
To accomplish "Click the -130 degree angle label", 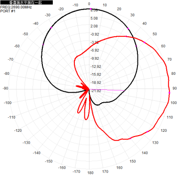I will pos(26,143).
